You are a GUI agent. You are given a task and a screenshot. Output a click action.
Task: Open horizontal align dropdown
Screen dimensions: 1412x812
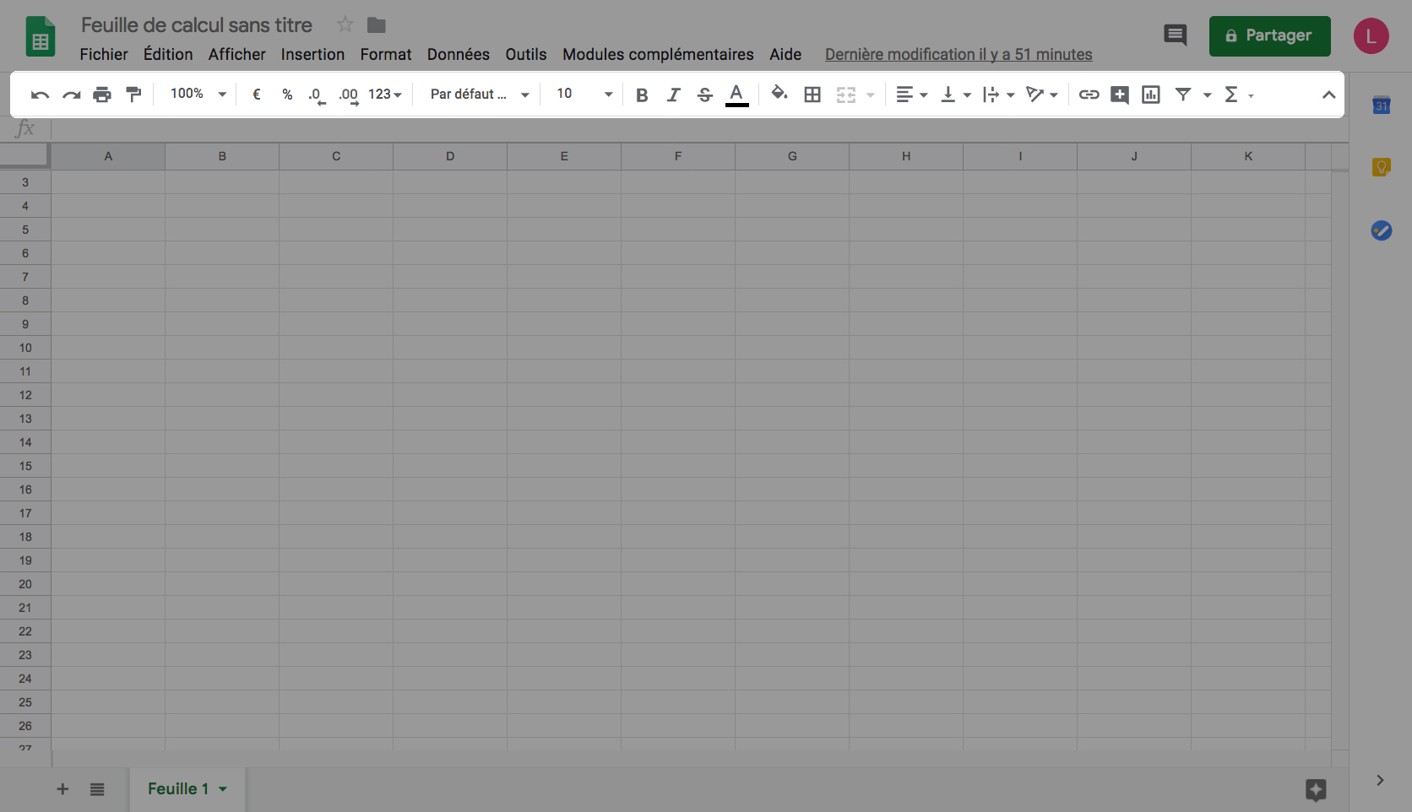(x=912, y=95)
